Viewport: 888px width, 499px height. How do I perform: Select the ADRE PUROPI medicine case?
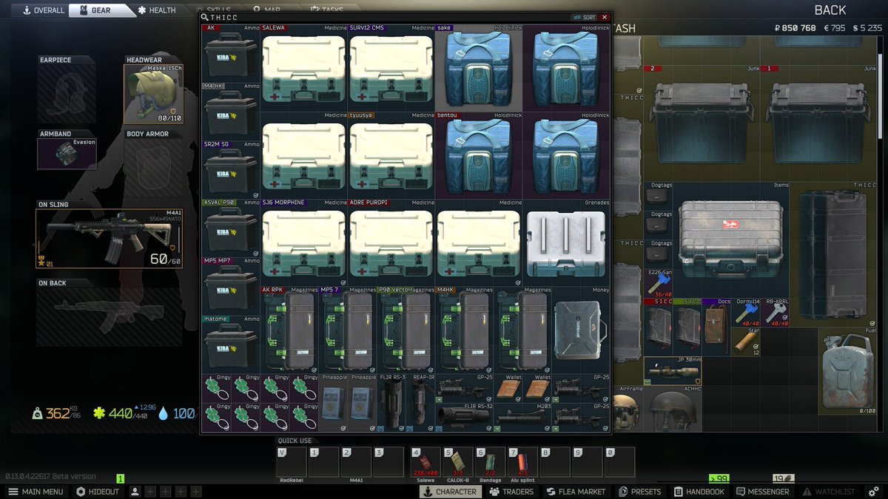click(x=391, y=242)
